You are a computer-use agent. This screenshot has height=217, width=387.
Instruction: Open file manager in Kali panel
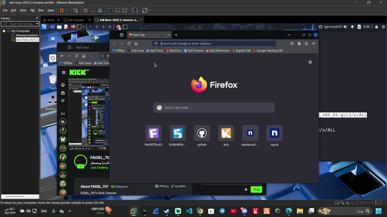click(59, 27)
